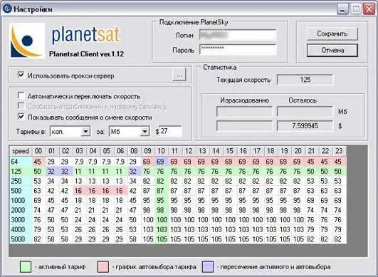Select speed row 3000
The image size is (378, 277).
tap(21, 219)
